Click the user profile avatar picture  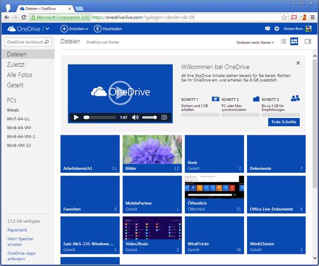click(309, 29)
